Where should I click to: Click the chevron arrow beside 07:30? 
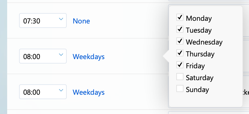61,19
